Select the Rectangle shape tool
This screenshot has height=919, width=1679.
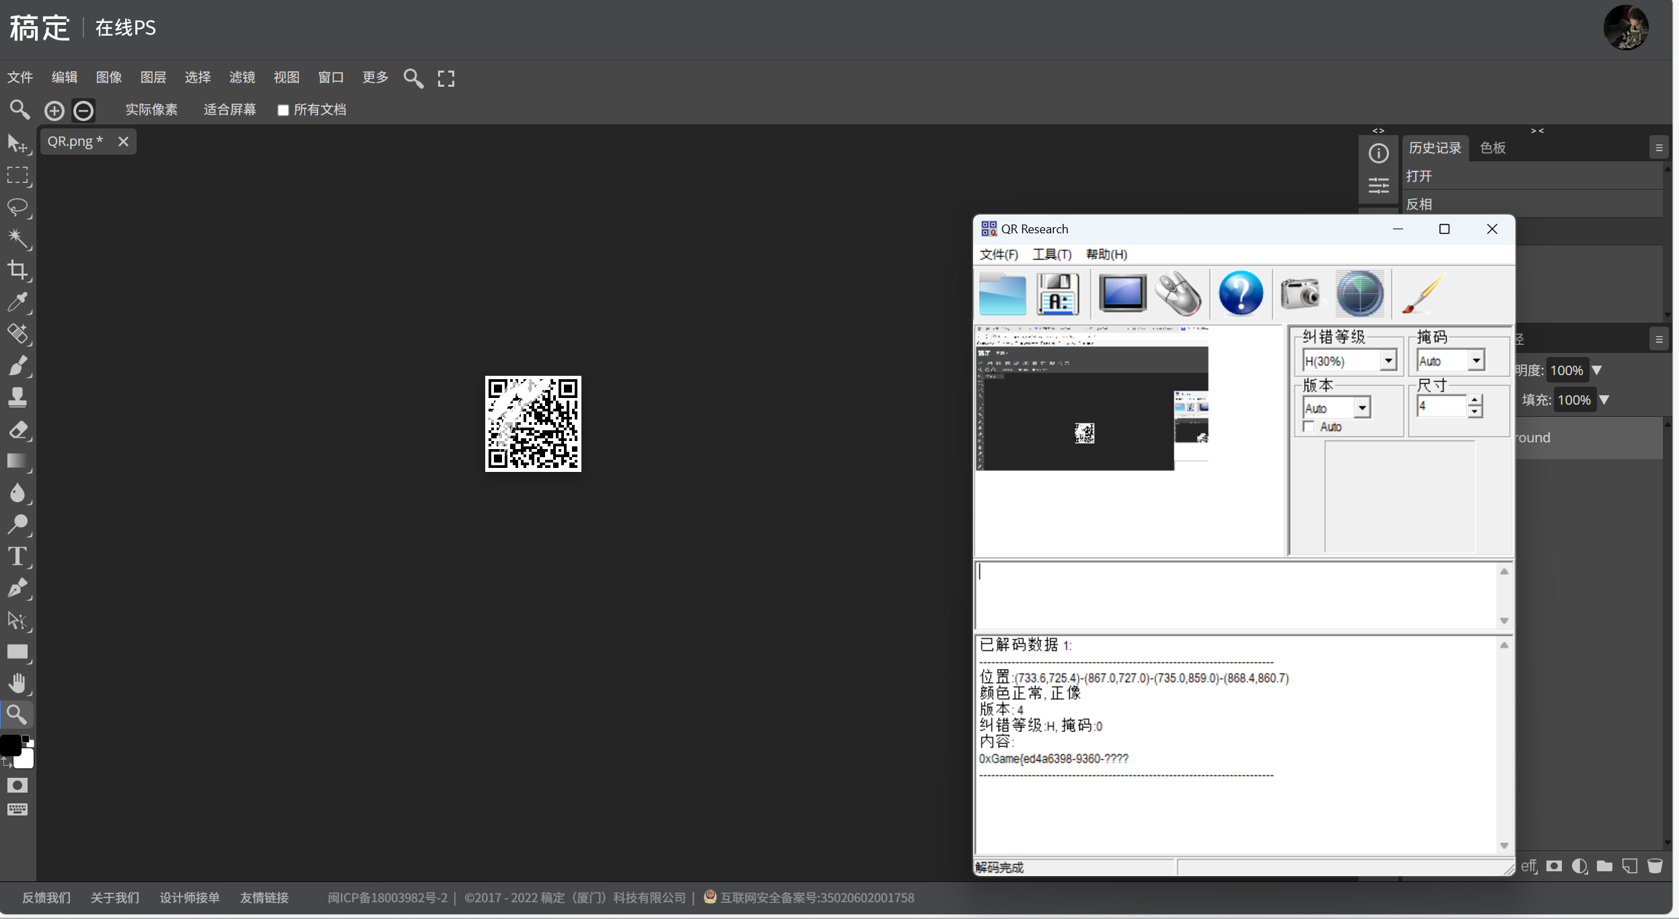(x=17, y=651)
